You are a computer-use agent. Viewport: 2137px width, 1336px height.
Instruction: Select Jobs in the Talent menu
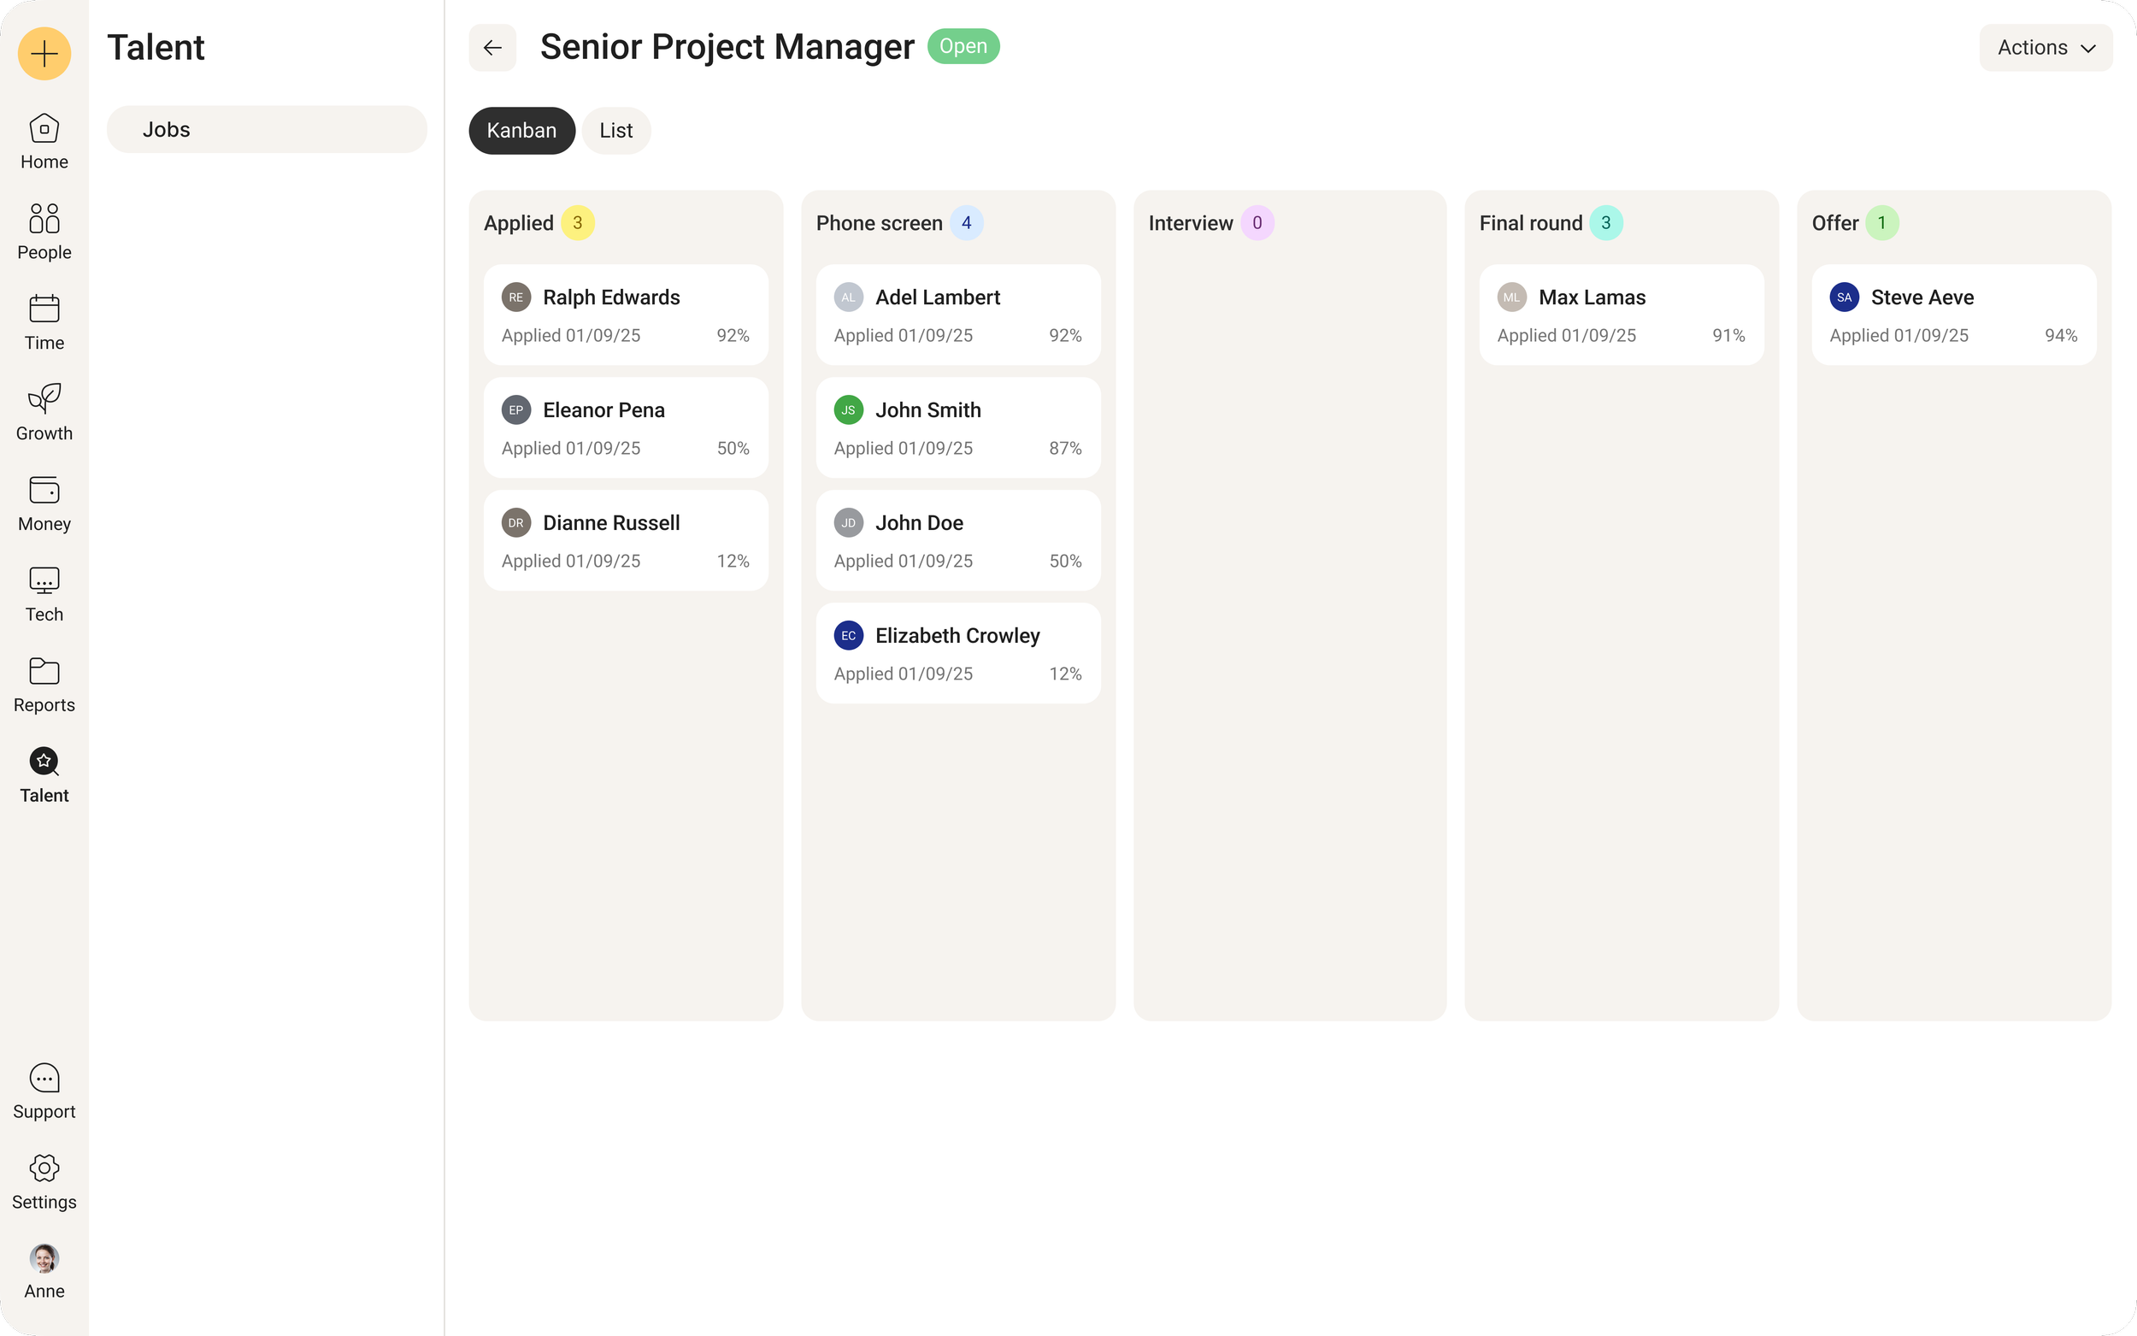coord(267,130)
